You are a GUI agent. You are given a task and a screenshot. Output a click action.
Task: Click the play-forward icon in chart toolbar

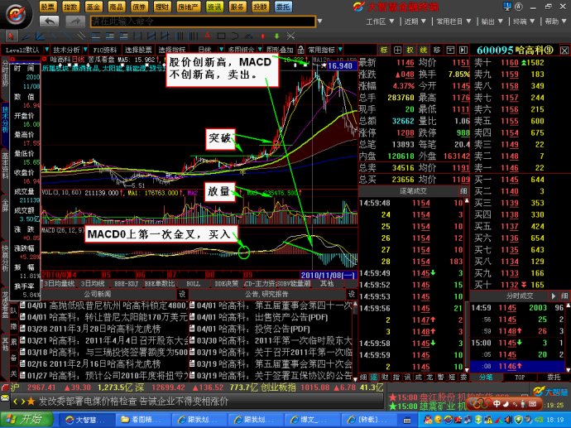coord(463,50)
